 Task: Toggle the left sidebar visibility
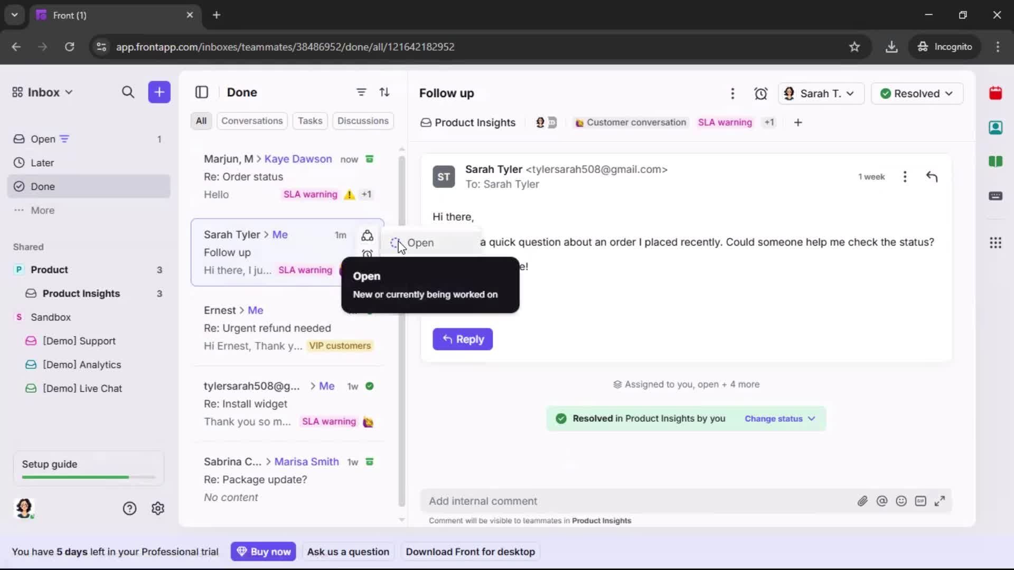click(202, 92)
